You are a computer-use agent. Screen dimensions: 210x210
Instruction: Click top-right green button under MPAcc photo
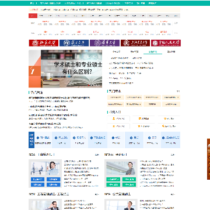pyautogui.click(x=129, y=179)
